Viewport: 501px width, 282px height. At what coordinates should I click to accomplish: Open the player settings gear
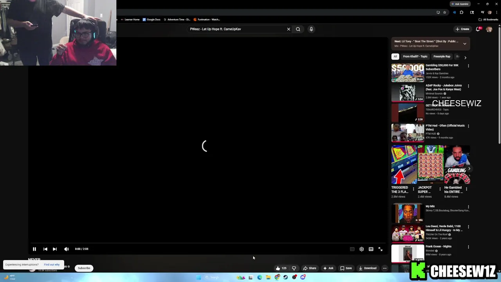click(x=362, y=249)
